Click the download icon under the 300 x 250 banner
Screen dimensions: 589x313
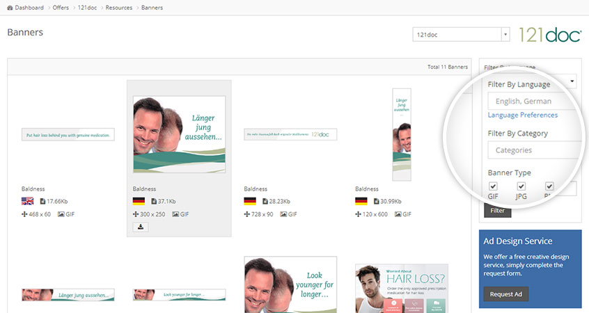[x=138, y=227]
